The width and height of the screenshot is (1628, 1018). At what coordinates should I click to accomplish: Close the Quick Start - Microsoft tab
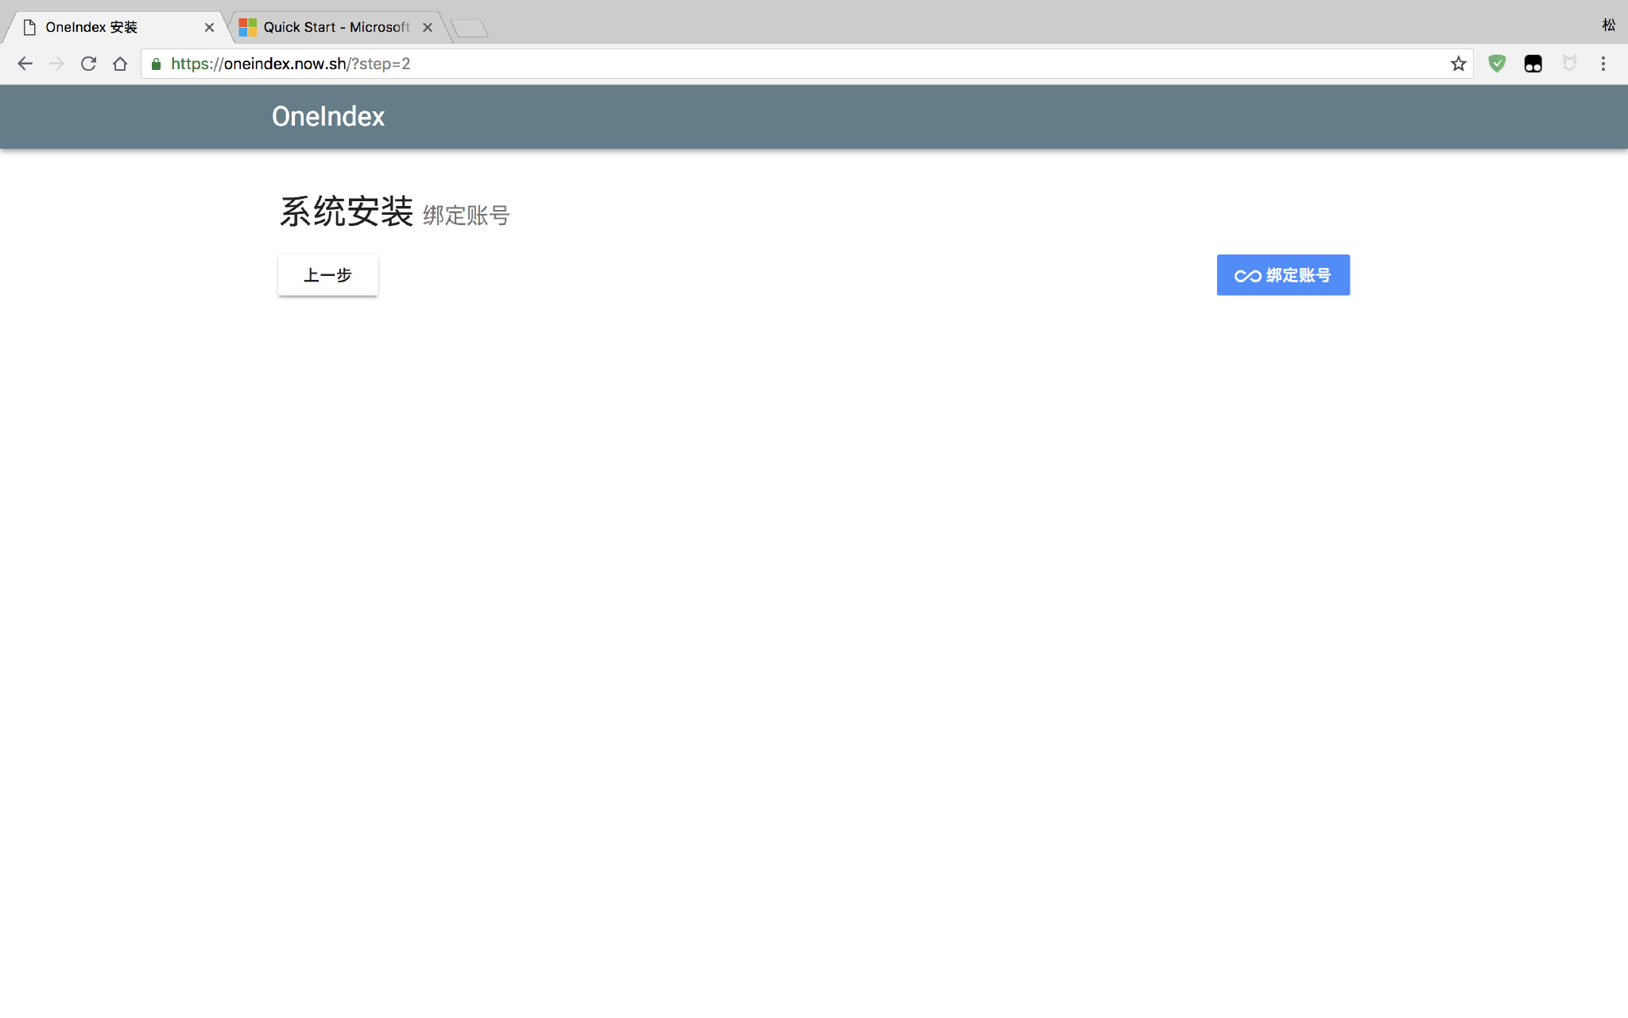[428, 27]
